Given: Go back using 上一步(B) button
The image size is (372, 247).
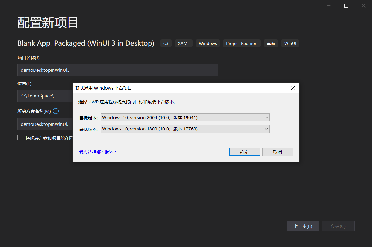Looking at the screenshot, I should tap(303, 226).
